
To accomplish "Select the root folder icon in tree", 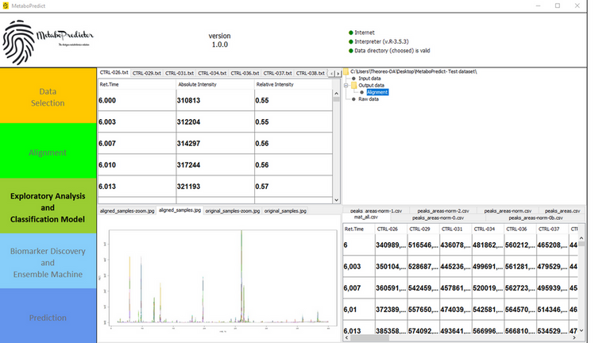I will pyautogui.click(x=346, y=71).
